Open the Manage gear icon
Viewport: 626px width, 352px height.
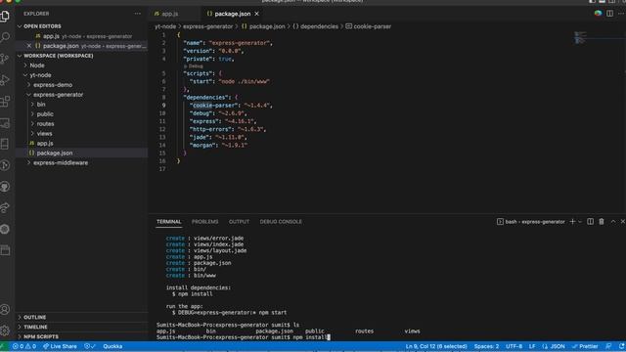pyautogui.click(x=5, y=330)
